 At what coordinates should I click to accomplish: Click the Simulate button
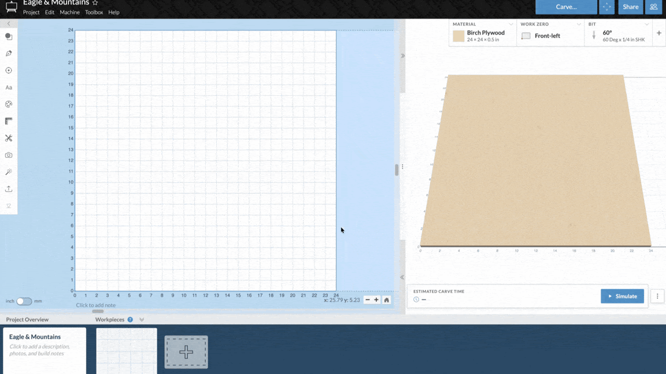[x=622, y=297]
